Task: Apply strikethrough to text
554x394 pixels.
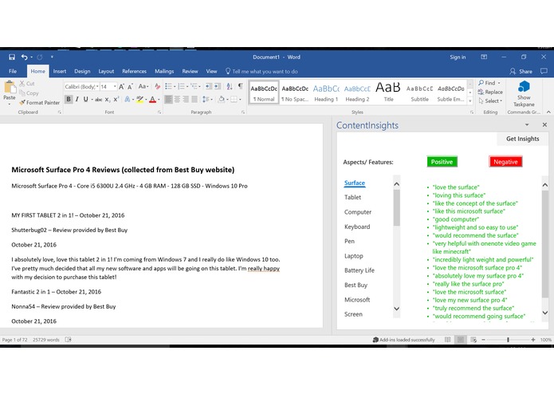Action: click(x=99, y=100)
